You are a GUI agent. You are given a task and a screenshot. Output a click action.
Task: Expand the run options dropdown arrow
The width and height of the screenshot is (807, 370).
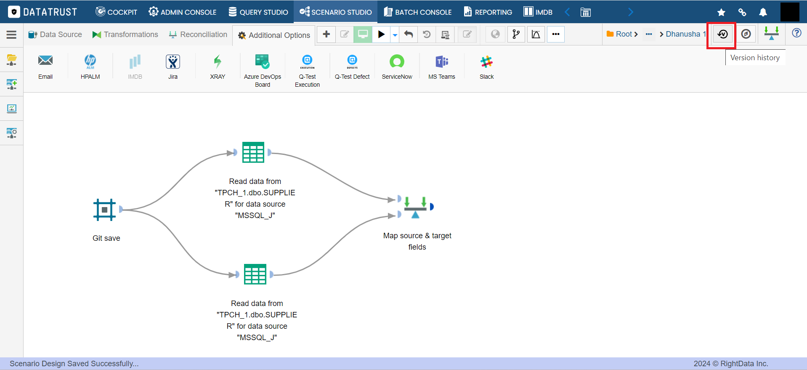pos(395,35)
